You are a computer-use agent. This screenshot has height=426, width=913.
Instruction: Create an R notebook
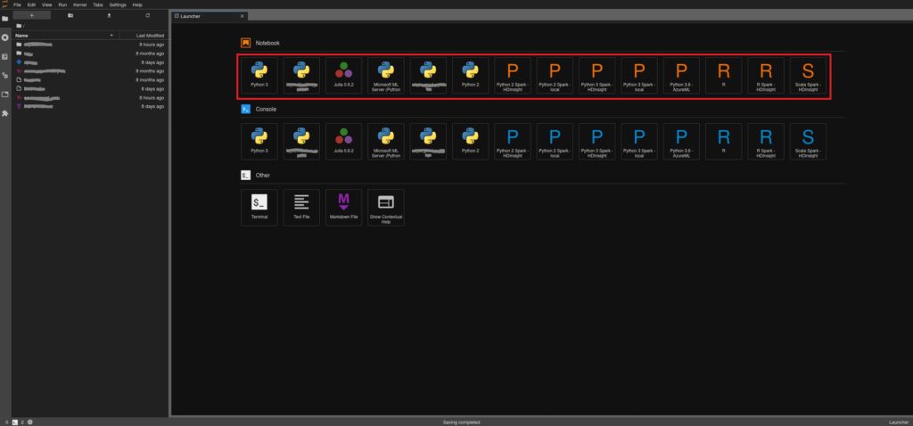pos(723,76)
